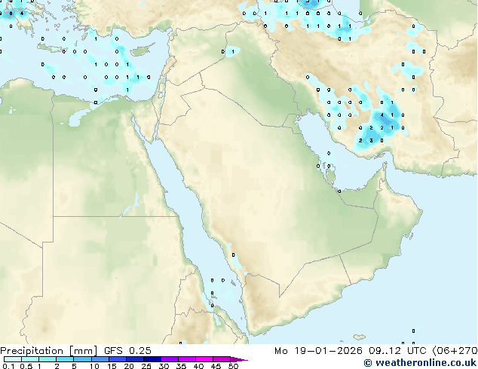Pick the 40–45 mm magenta legend box
The height and width of the screenshot is (369, 478).
[x=204, y=359]
